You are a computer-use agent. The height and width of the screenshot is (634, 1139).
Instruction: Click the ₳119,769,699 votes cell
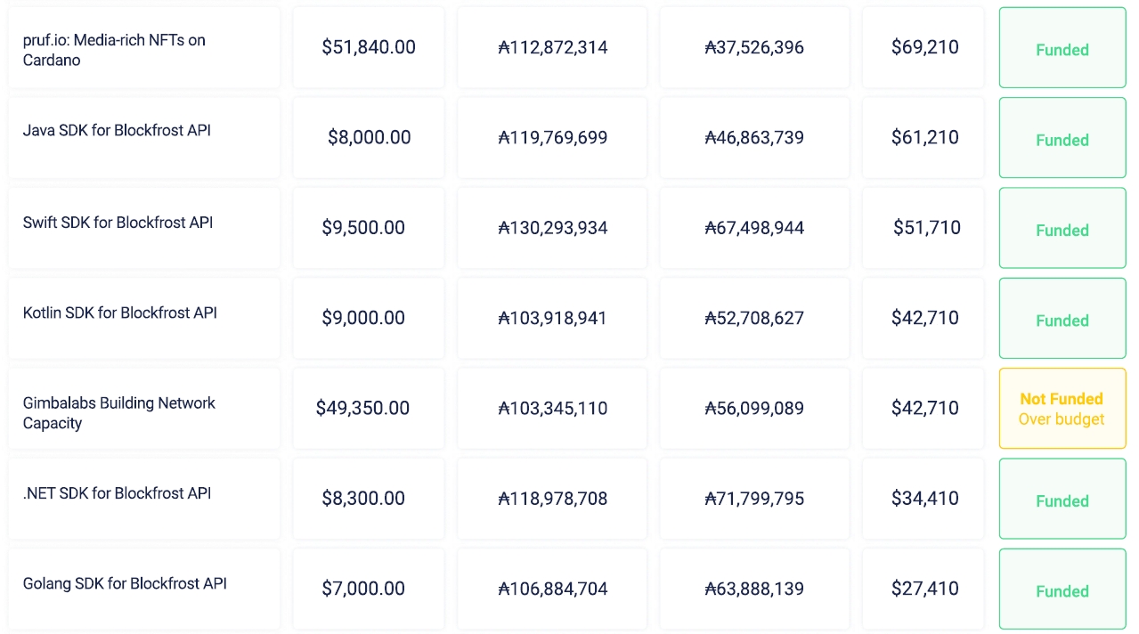553,138
